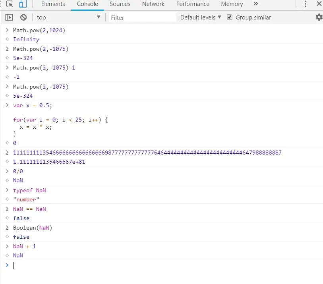
Task: Click the x = x * x line
Action: (x=36, y=127)
